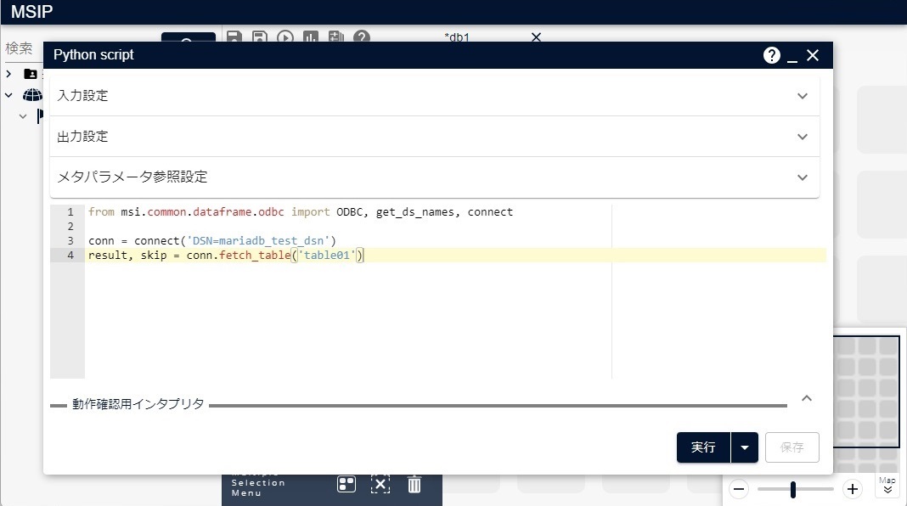Open the Python script dialog help

tap(772, 55)
